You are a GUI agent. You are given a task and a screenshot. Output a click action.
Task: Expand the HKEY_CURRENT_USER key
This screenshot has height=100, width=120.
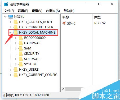tap(11, 27)
